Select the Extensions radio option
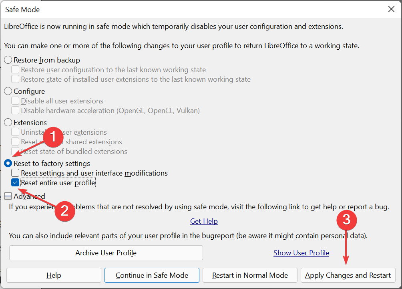The height and width of the screenshot is (289, 402). (8, 123)
